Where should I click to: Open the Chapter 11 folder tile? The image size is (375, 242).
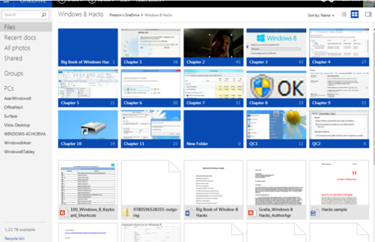click(x=151, y=129)
